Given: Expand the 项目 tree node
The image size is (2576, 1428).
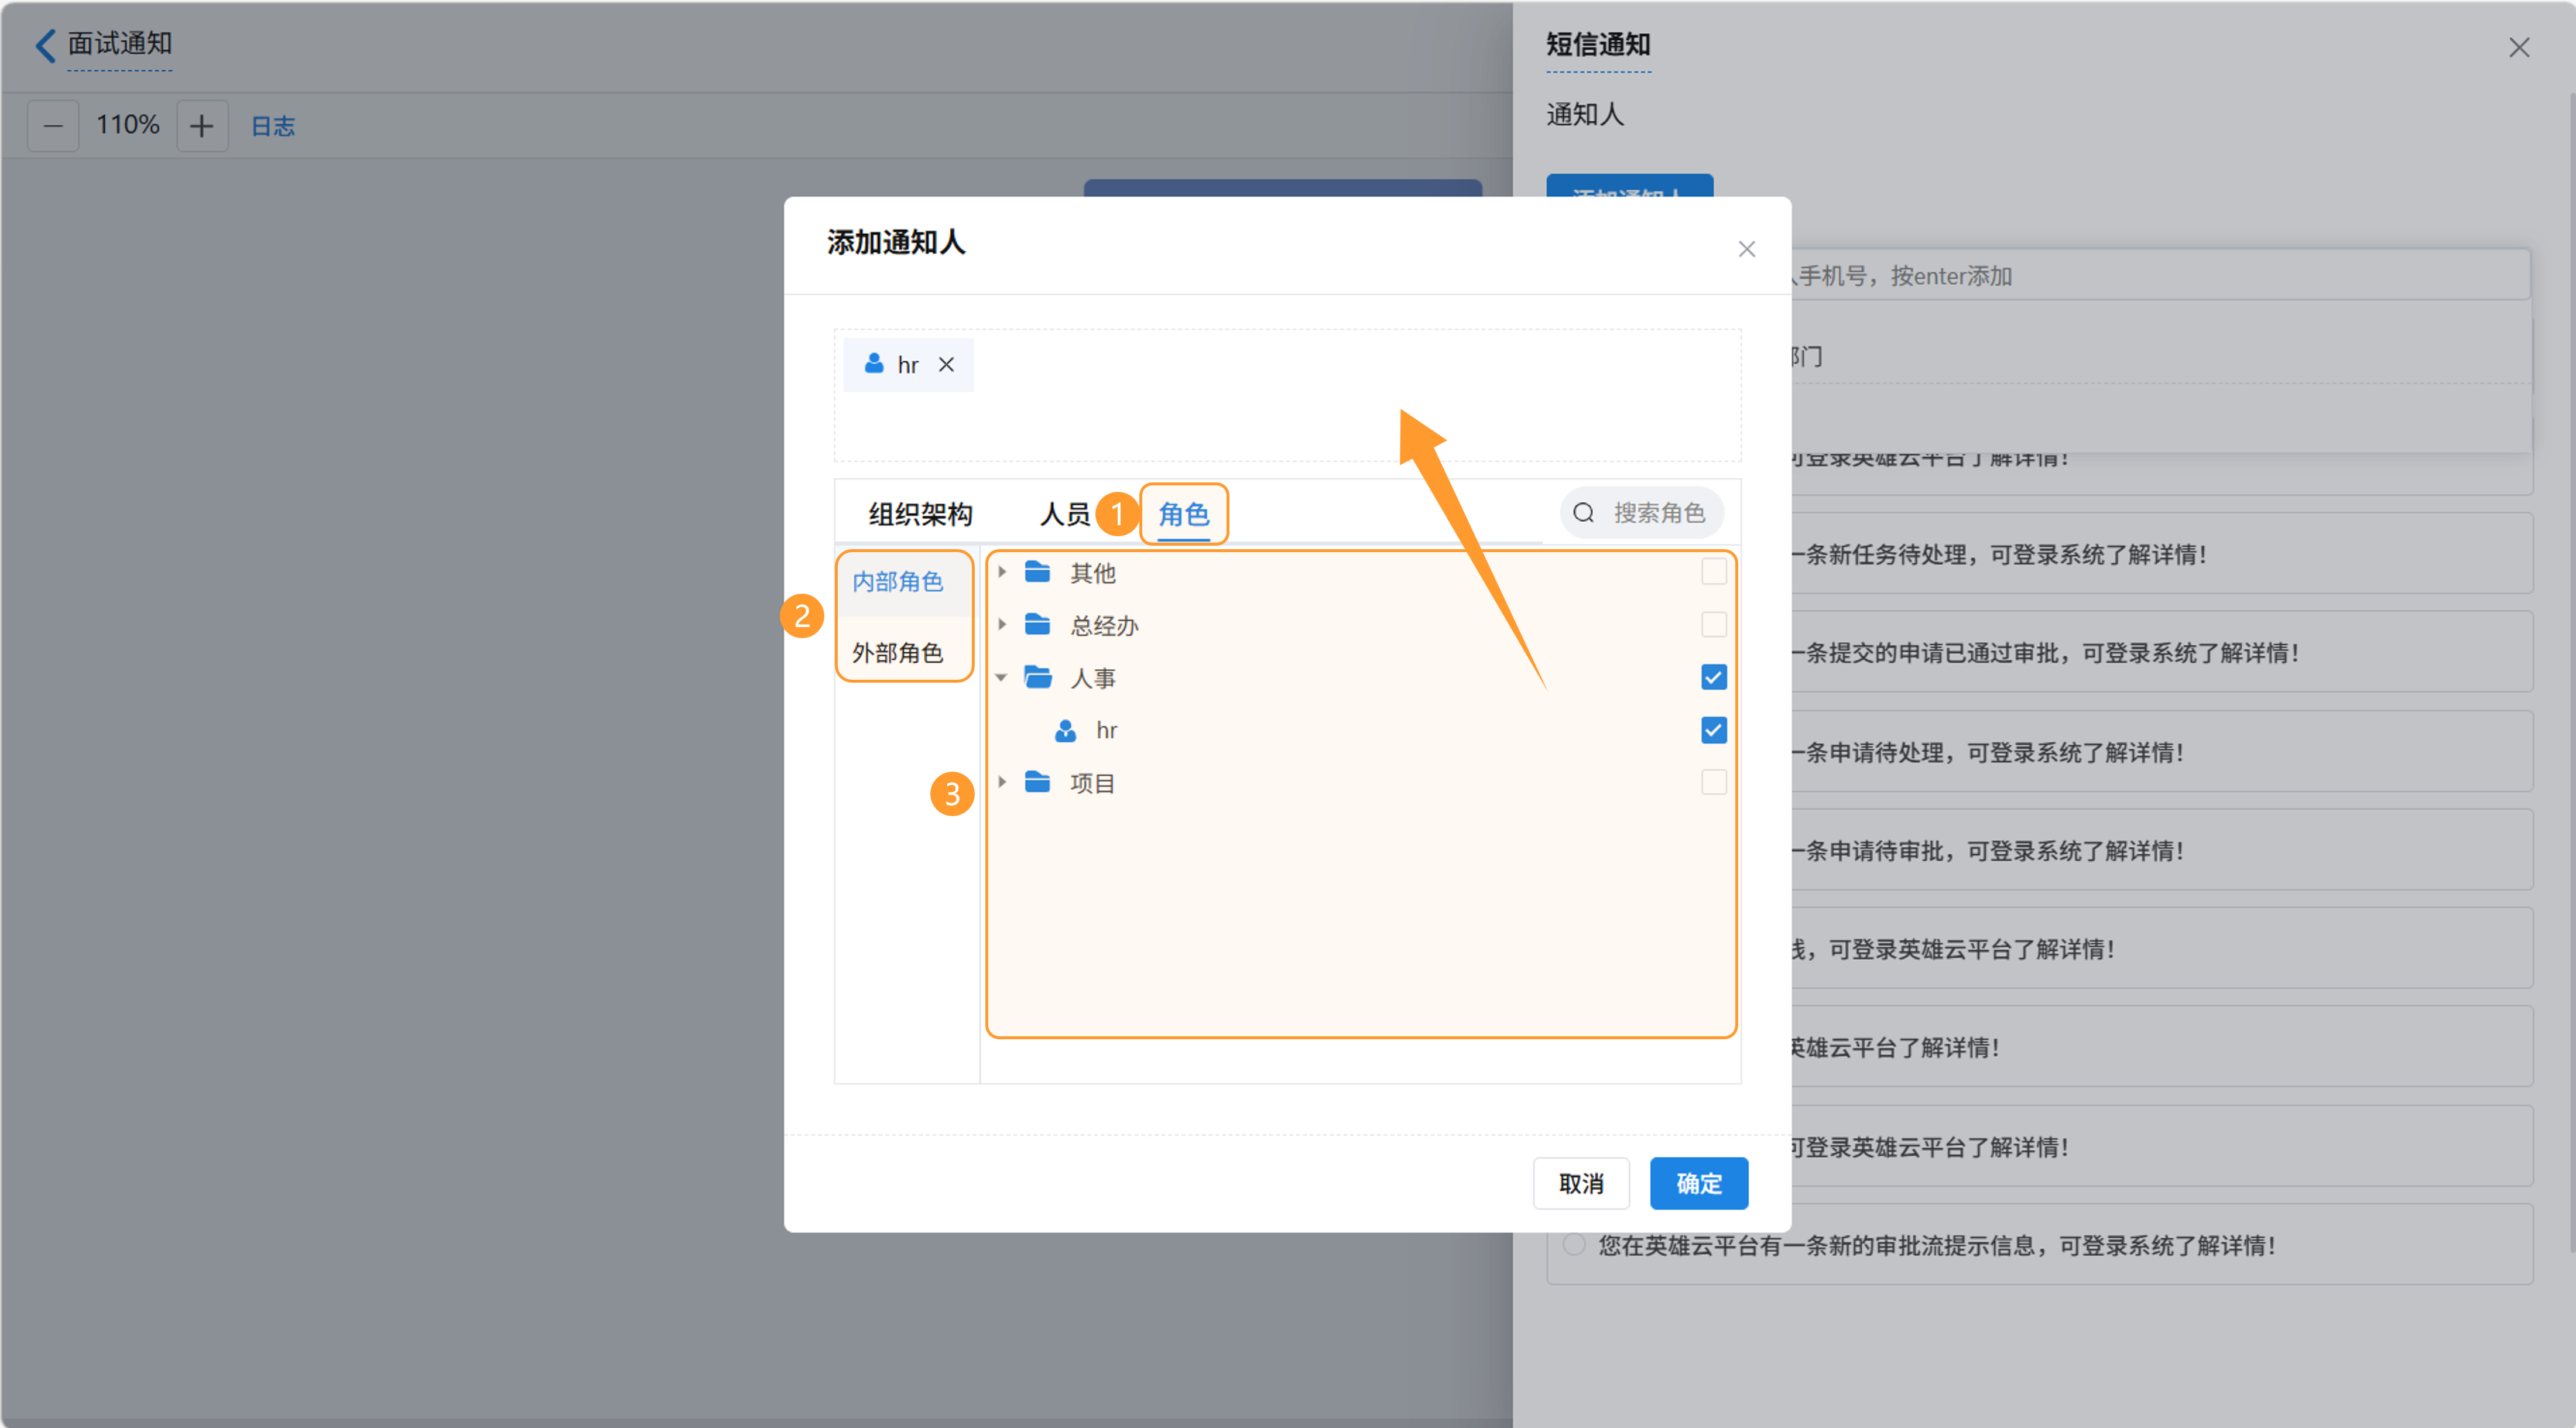Looking at the screenshot, I should [1002, 782].
